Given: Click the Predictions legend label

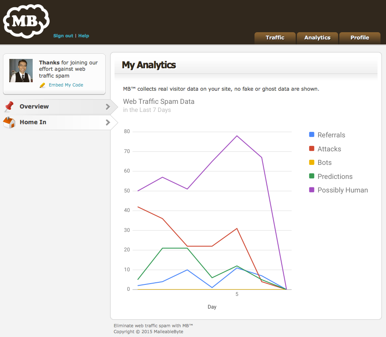Looking at the screenshot, I should pos(335,176).
